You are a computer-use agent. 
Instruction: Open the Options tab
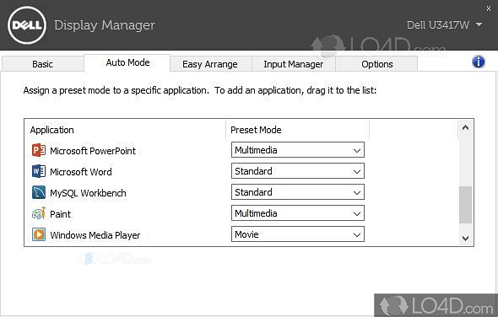[377, 64]
